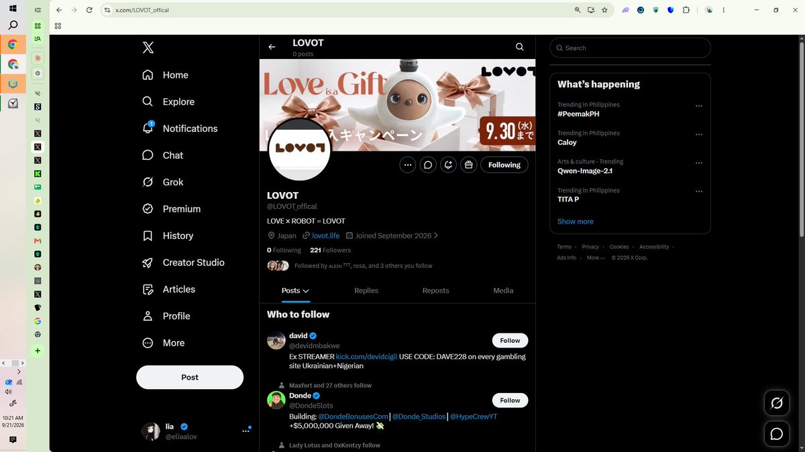Toggle the Following button for LOVOT

504,165
